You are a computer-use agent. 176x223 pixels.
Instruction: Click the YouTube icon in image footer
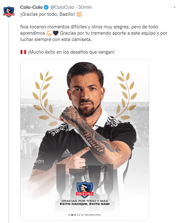pyautogui.click(x=72, y=215)
